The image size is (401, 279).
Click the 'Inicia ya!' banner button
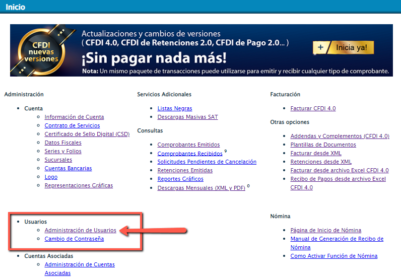point(343,47)
